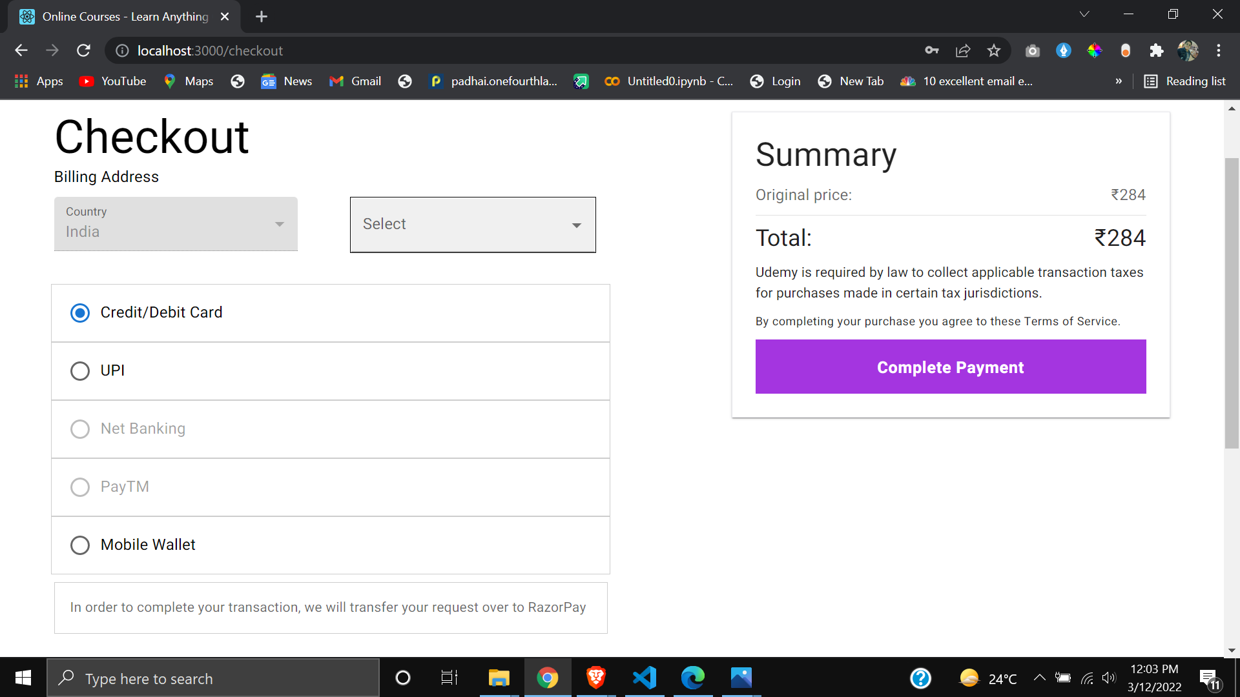
Task: Open the Maps bookmark
Action: [188, 81]
